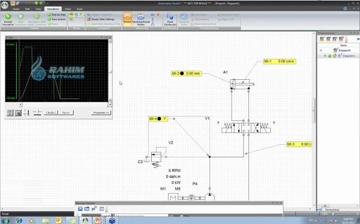
Task: Click the Automation Studio application orb
Action: pyautogui.click(x=5, y=5)
